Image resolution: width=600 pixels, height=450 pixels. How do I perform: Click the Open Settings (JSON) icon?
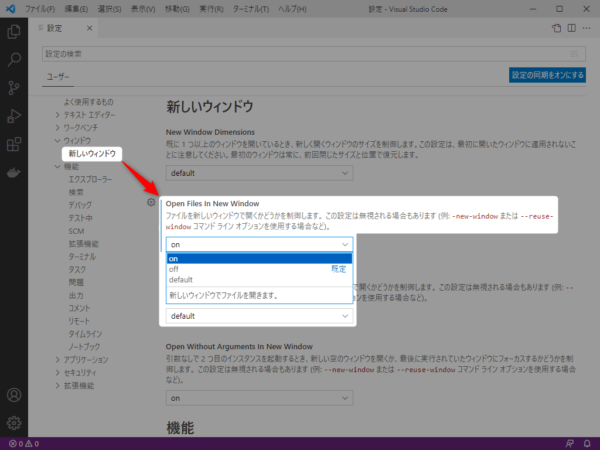click(557, 28)
